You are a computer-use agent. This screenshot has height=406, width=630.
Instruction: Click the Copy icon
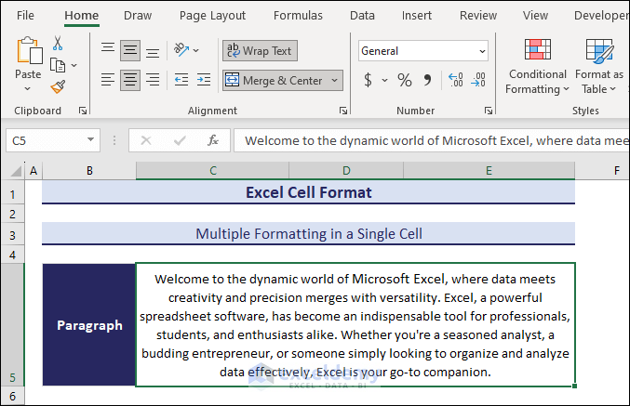[58, 65]
